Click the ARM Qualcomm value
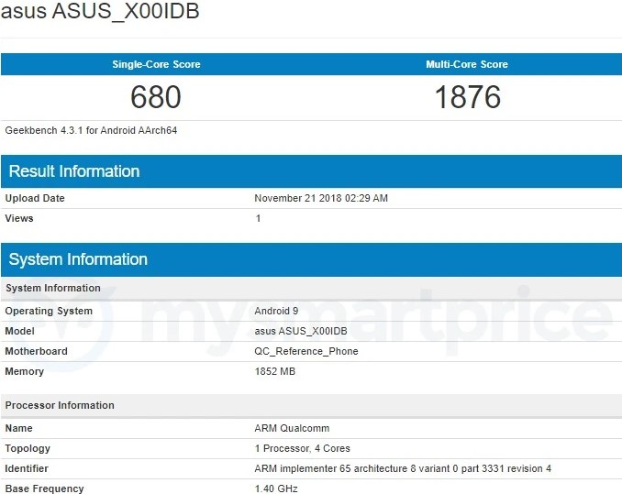622x494 pixels. pyautogui.click(x=292, y=428)
